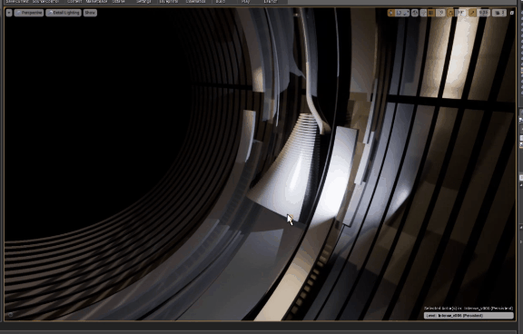
Task: Click the Level persistent level button
Action: click(x=469, y=315)
